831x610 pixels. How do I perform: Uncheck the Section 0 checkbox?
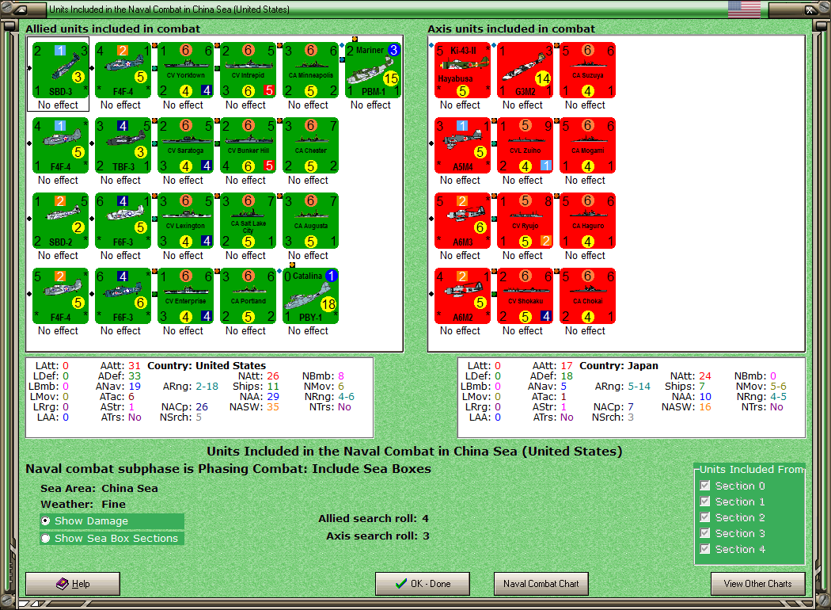[705, 486]
